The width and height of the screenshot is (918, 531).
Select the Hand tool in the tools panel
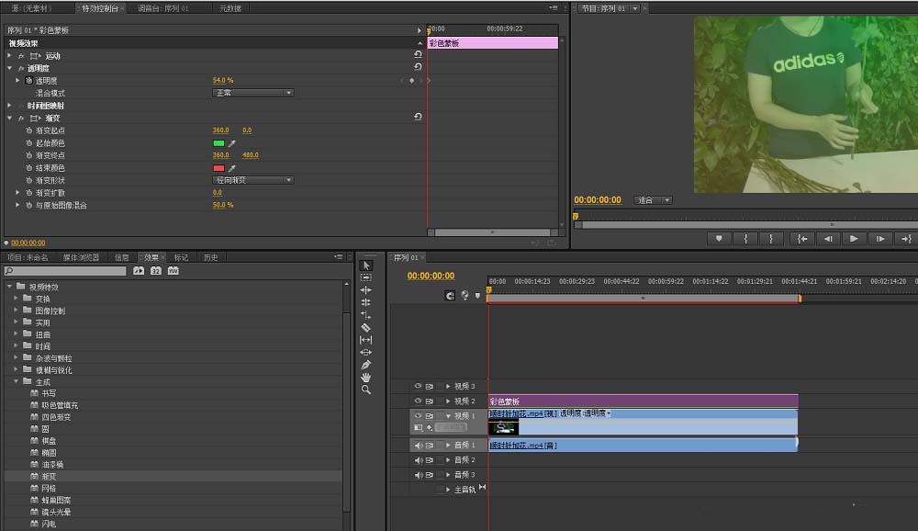tap(366, 378)
